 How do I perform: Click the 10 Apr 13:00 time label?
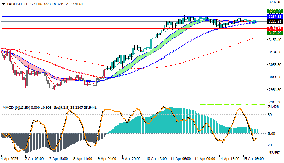[156, 159]
